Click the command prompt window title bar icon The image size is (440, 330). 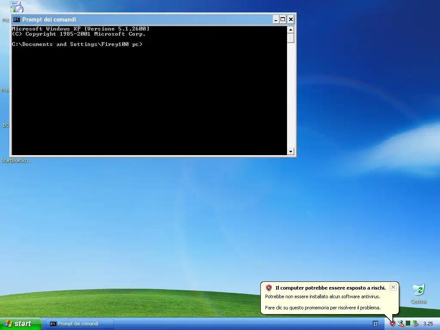click(17, 19)
